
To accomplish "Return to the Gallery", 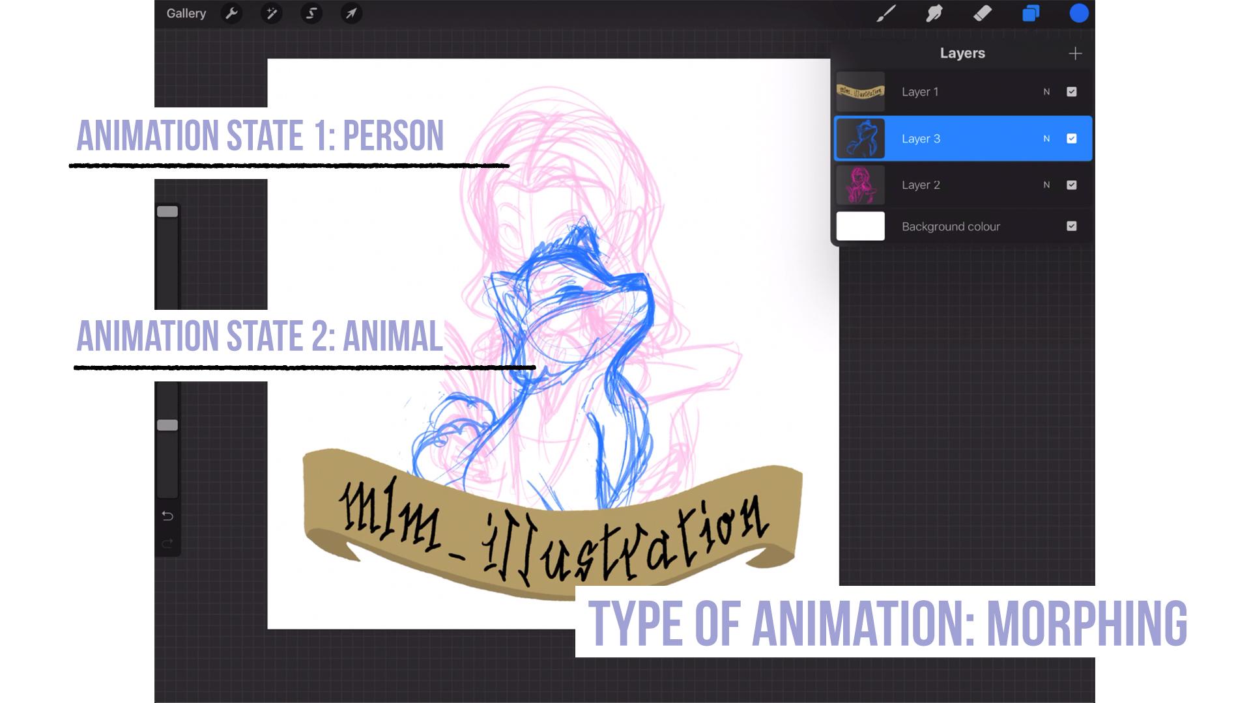I will (x=186, y=13).
